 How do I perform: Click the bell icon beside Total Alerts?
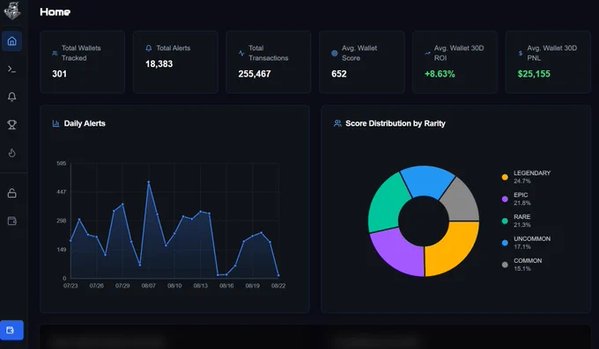point(149,48)
